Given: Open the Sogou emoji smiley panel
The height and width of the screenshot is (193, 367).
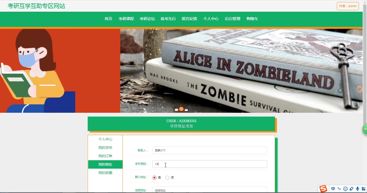Looking at the screenshot, I should coord(345,189).
